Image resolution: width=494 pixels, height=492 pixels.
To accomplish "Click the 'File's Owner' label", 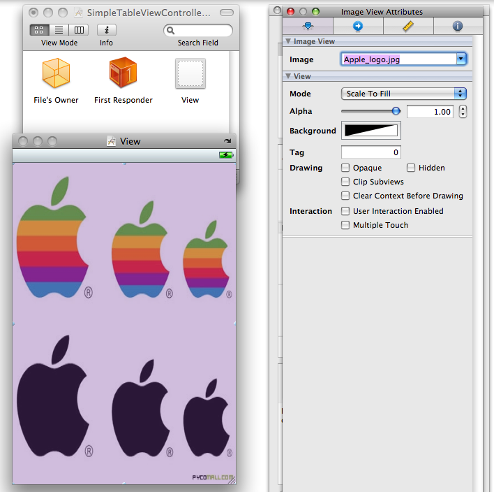I will (56, 100).
